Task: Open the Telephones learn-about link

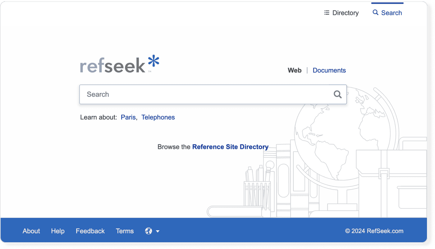Action: (158, 117)
